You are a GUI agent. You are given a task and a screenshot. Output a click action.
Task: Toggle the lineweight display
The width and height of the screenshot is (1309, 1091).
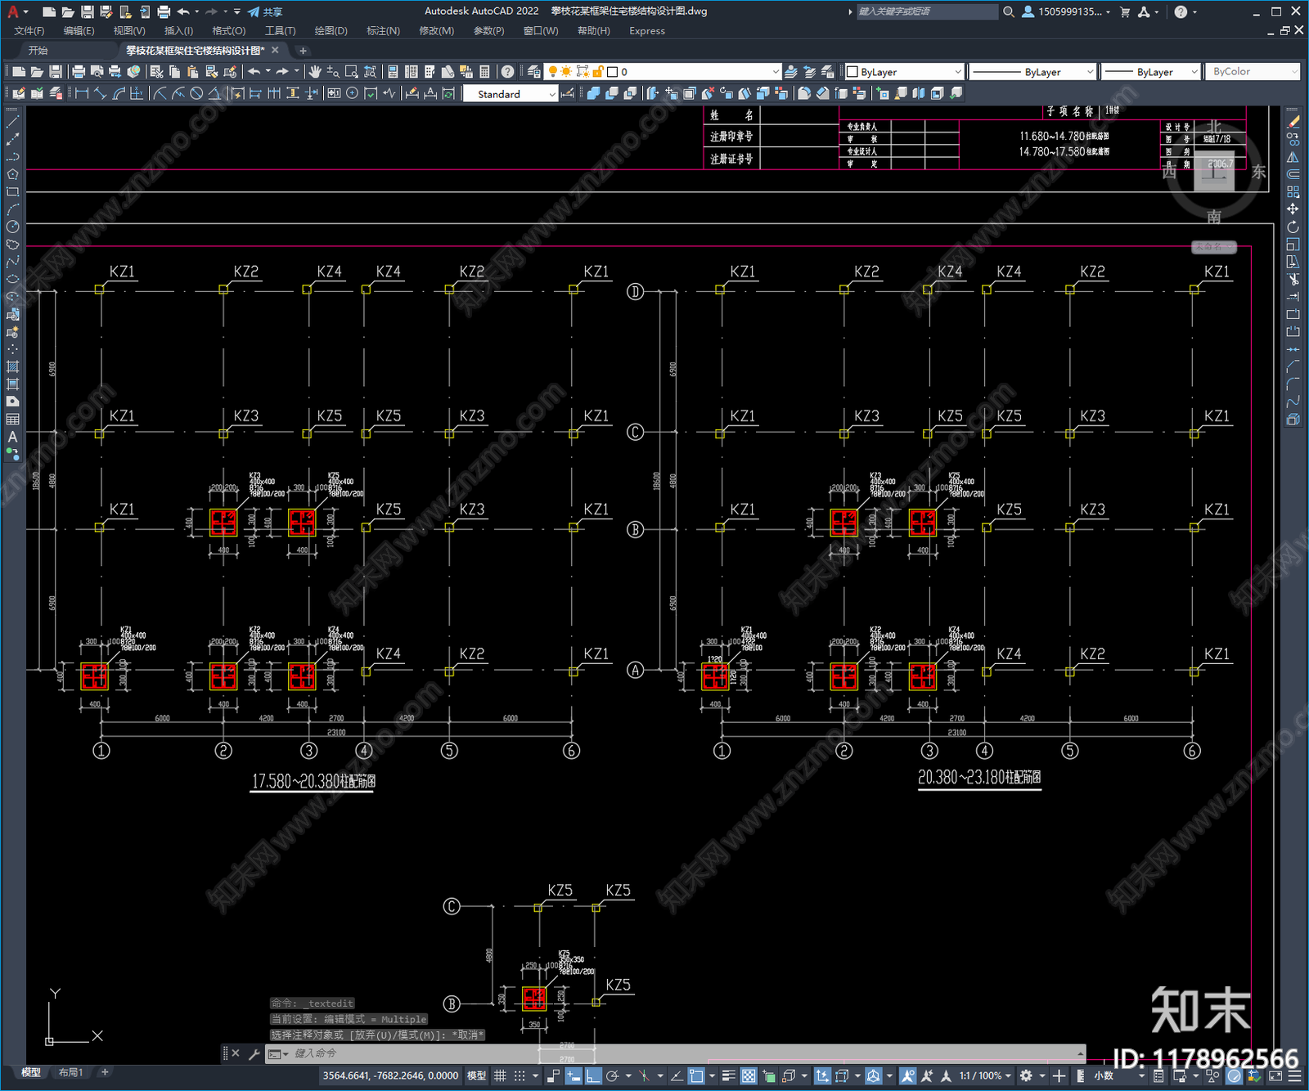pyautogui.click(x=728, y=1075)
